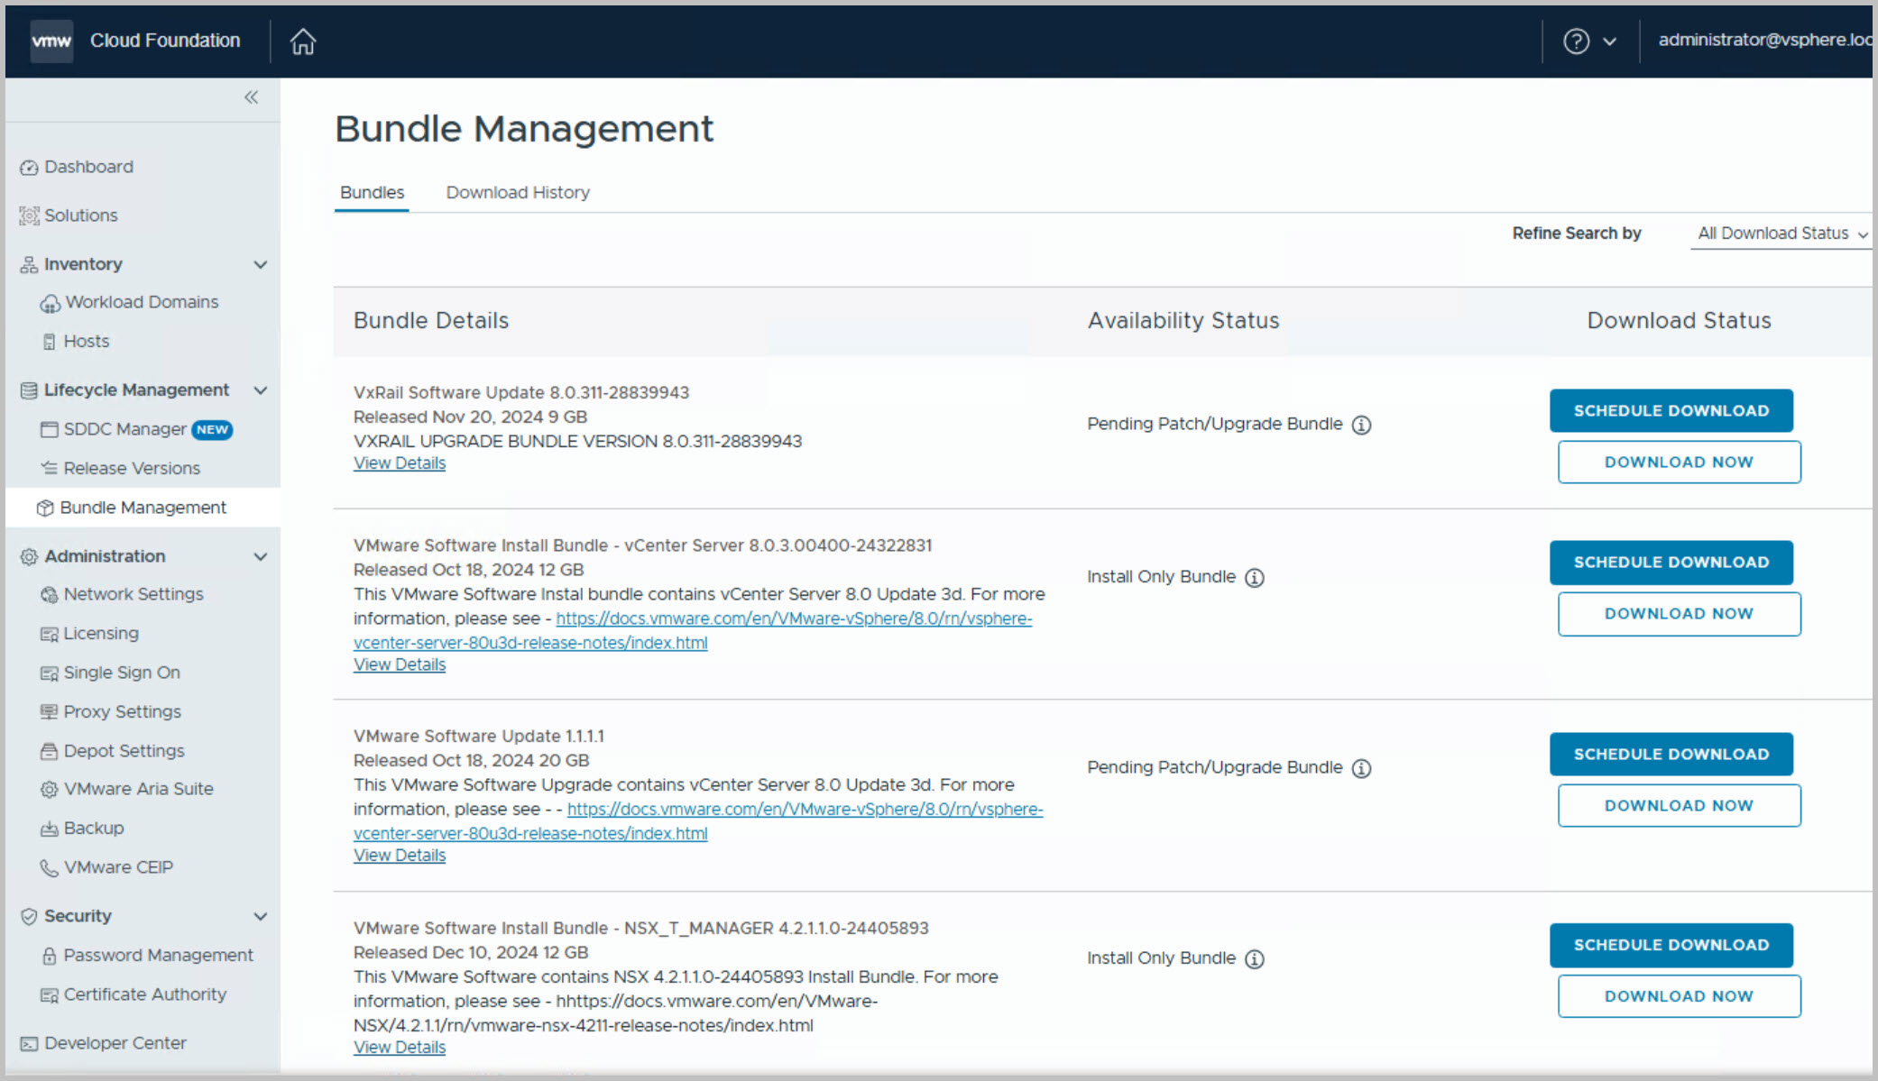Screen dimensions: 1878x1081
Task: Click info icon for VMware Software Update 1.1.1
Action: (x=1361, y=768)
